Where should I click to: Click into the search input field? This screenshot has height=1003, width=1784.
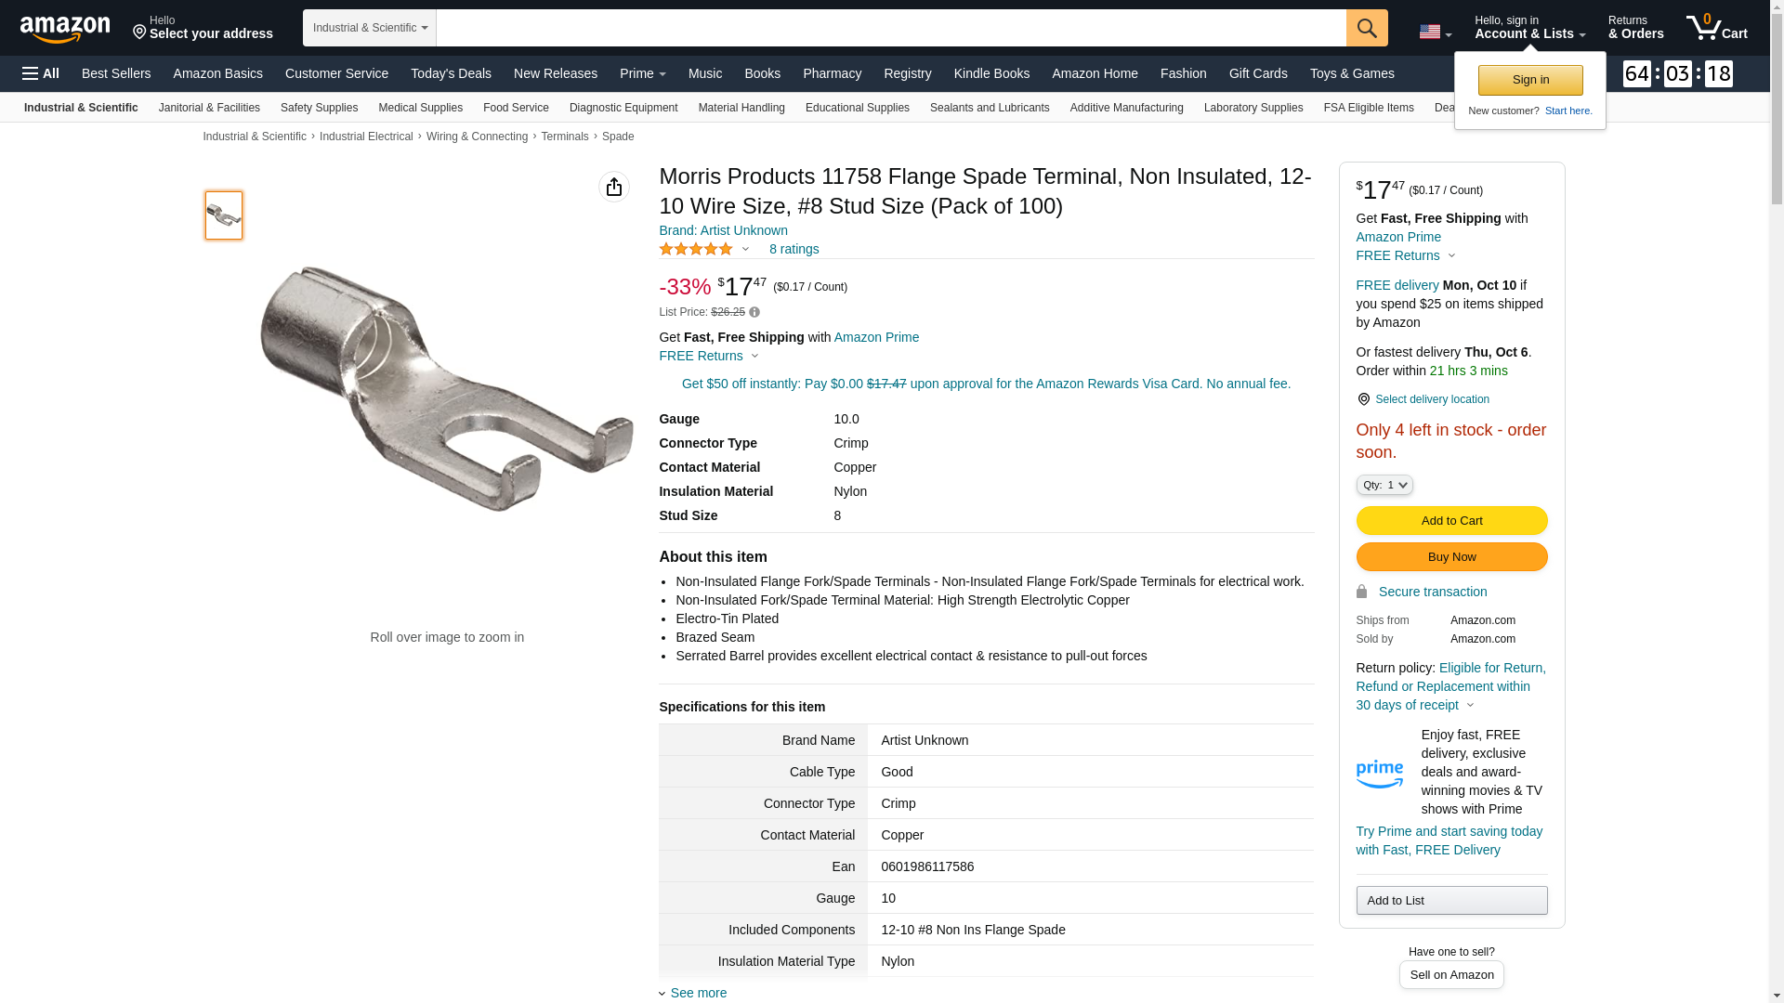890,28
